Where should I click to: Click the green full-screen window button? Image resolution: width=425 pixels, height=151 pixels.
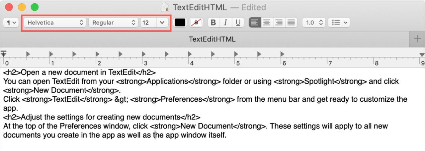[x=35, y=7]
